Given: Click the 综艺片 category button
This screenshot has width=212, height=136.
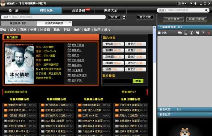Looking at the screenshot, I should 135,69.
